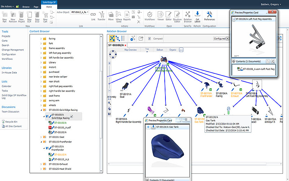Click the zoom in plus button

click(109, 63)
